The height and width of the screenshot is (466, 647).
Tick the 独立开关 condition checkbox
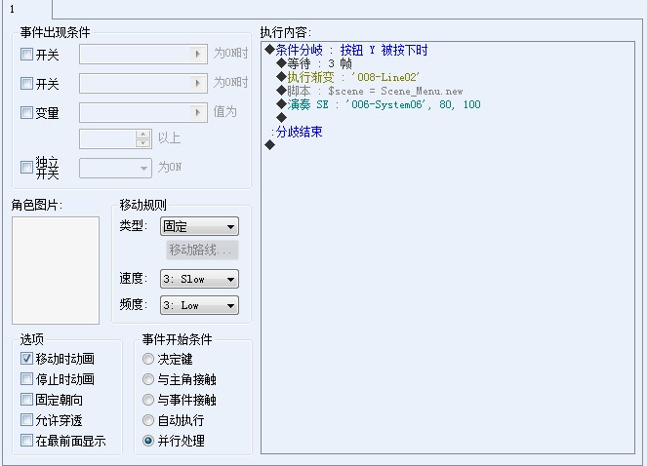(26, 168)
